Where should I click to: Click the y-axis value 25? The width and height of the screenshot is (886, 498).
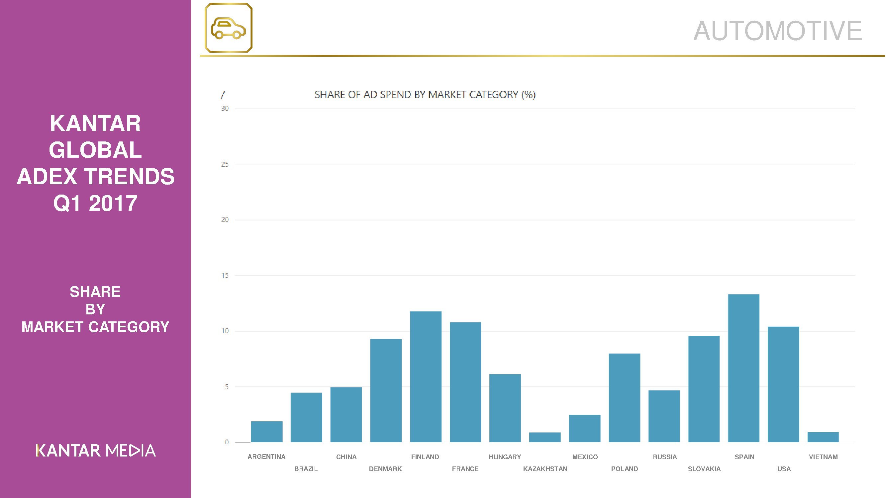point(225,164)
